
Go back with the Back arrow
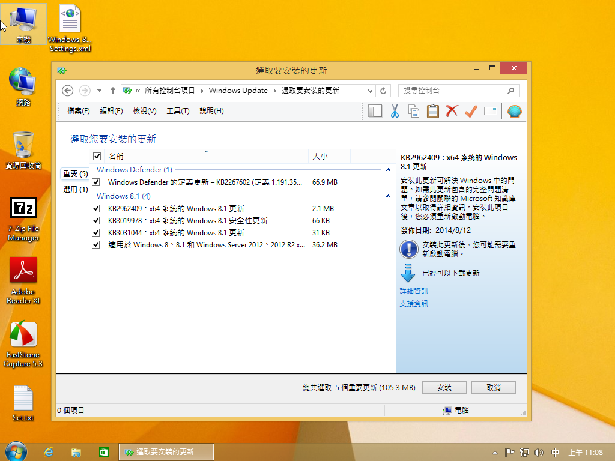pyautogui.click(x=67, y=91)
